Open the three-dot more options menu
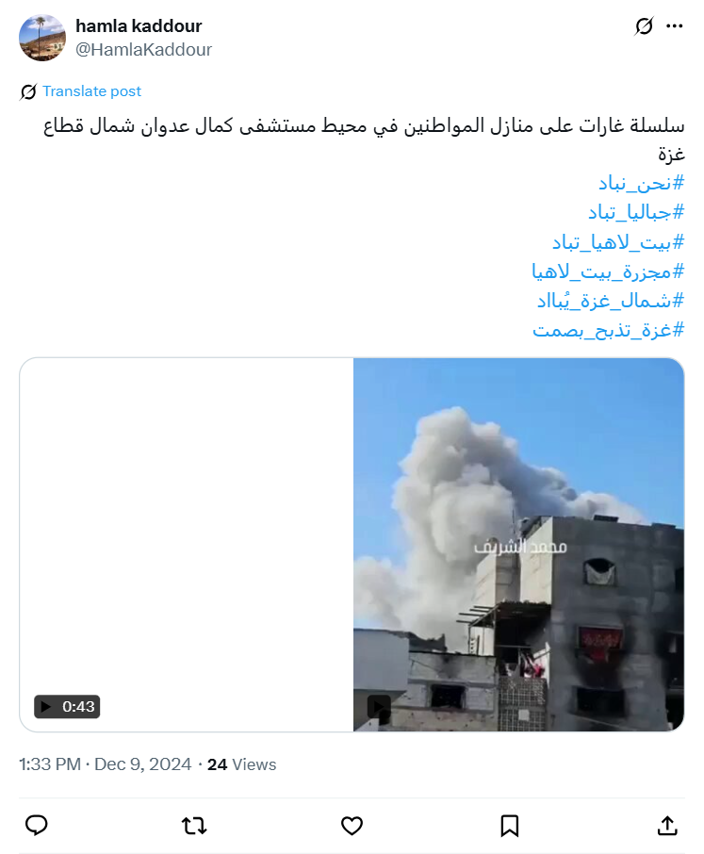The height and width of the screenshot is (854, 704). coord(674,25)
